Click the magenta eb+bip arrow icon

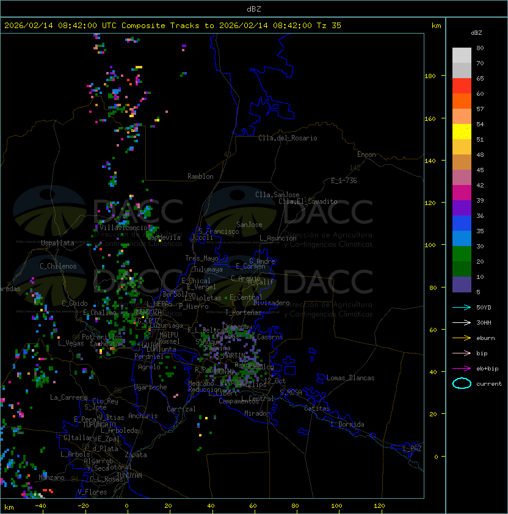[462, 369]
